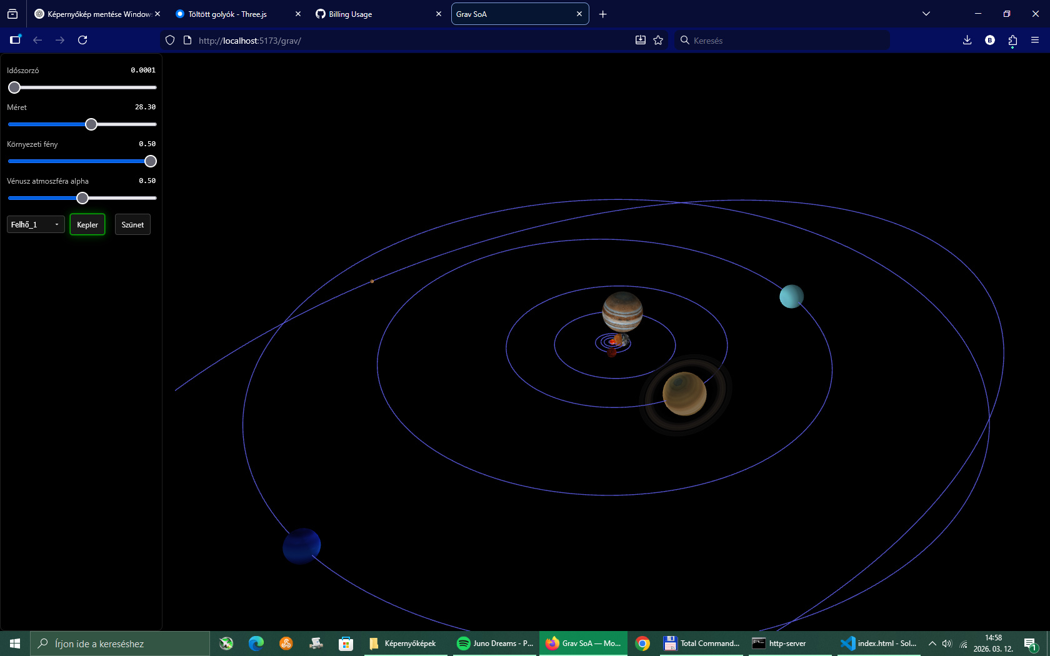This screenshot has width=1050, height=656.
Task: Click the Méret slider handle
Action: pos(91,124)
